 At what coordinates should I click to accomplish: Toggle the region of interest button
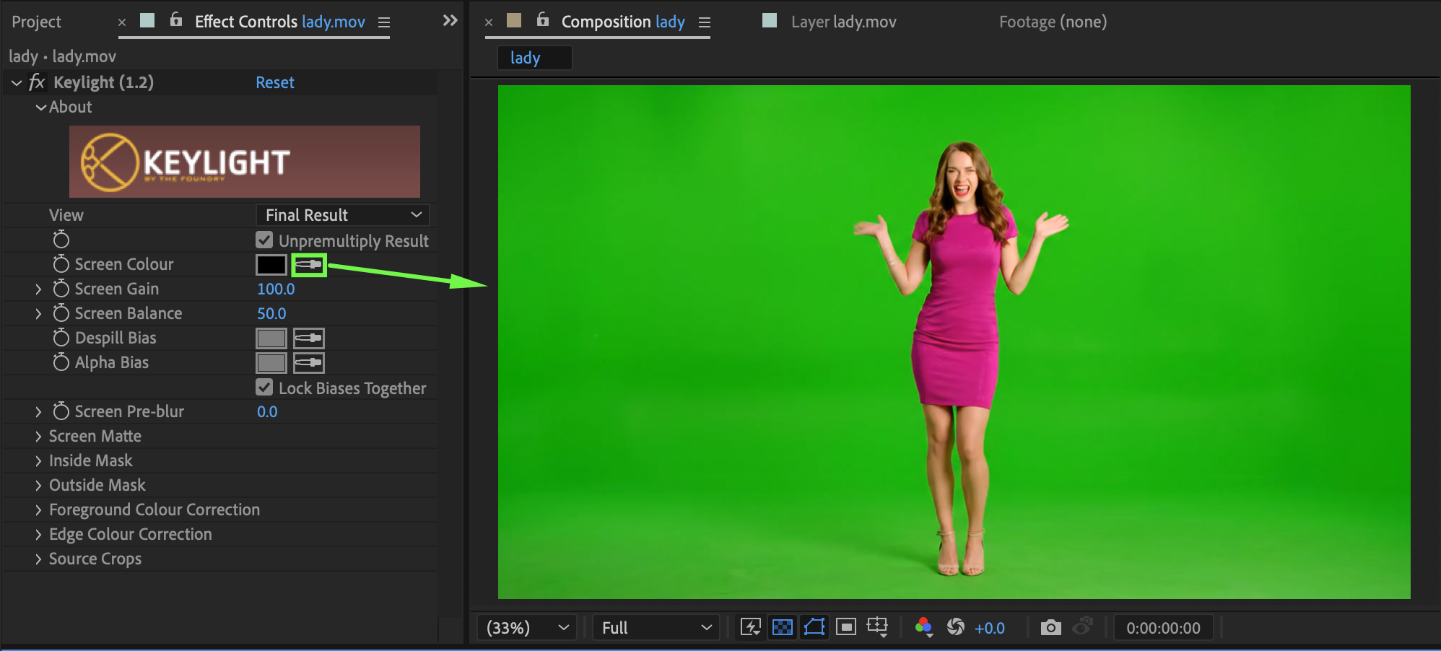(845, 627)
